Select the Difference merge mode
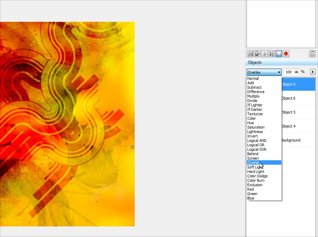The image size is (318, 237). pyautogui.click(x=256, y=92)
